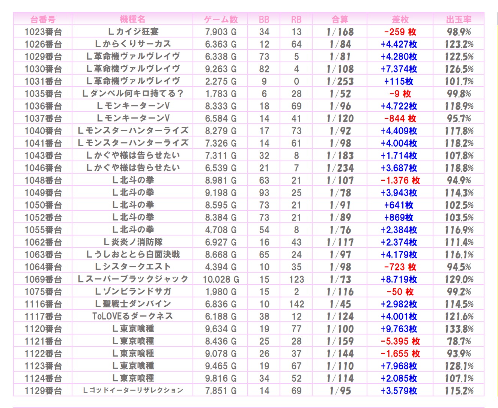
Task: Select the -1,376 枚 value
Action: tap(400, 180)
